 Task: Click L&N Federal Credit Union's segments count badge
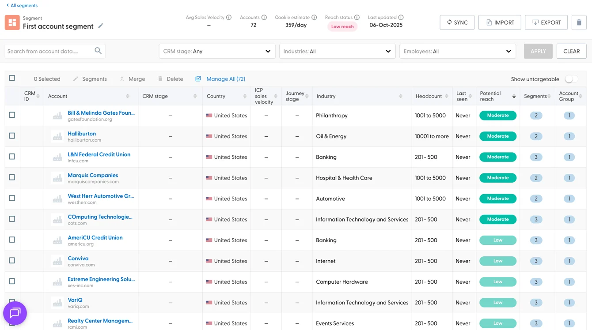pyautogui.click(x=536, y=157)
